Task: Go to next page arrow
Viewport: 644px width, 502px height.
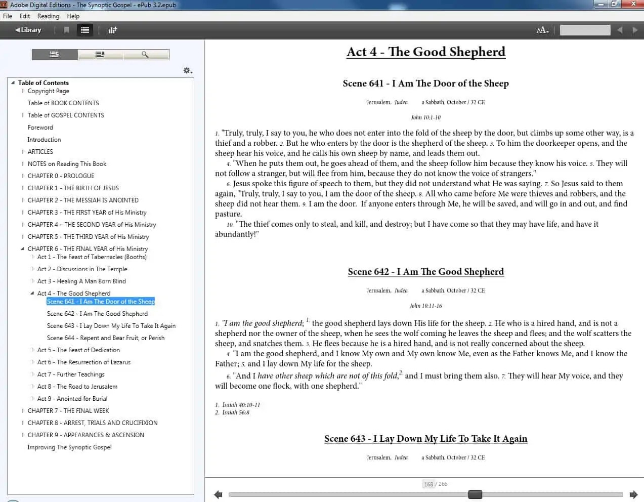Action: coord(633,494)
